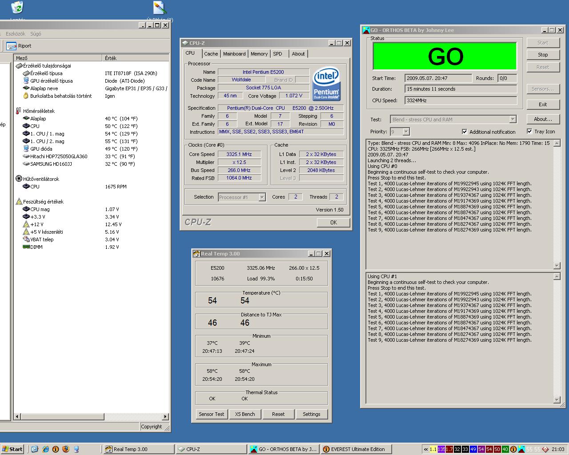The width and height of the screenshot is (569, 455).
Task: Open the Test type dropdown in ORTHOS
Action: pyautogui.click(x=513, y=120)
